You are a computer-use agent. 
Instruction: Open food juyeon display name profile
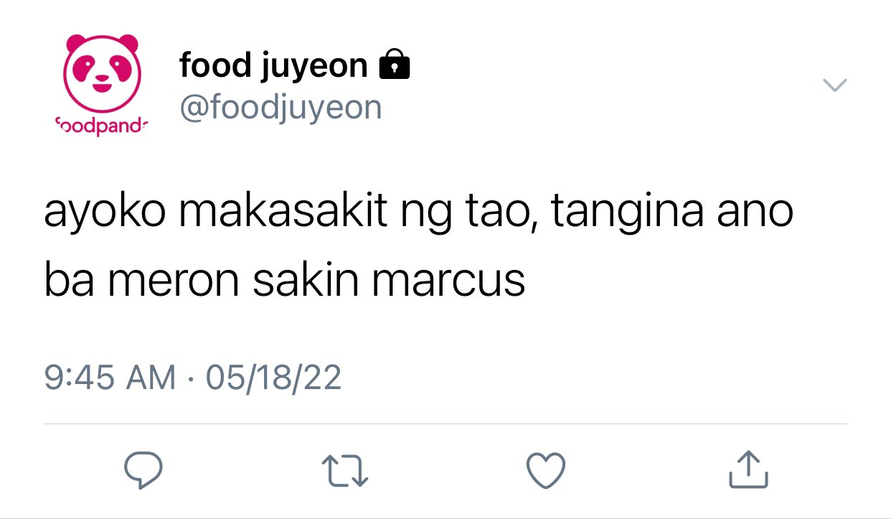coord(273,66)
